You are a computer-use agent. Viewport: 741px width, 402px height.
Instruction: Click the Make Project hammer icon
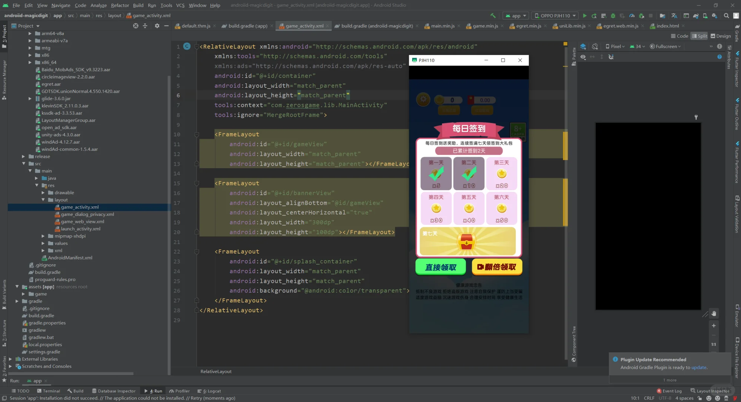point(493,16)
